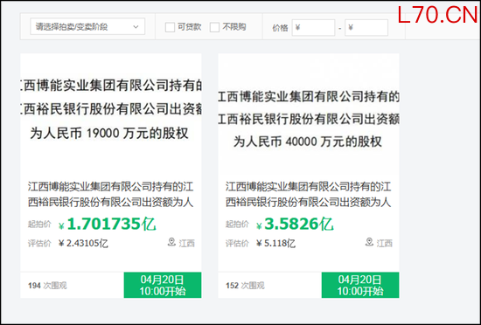Click the 价格 filter label
Image resolution: width=481 pixels, height=325 pixels.
280,28
